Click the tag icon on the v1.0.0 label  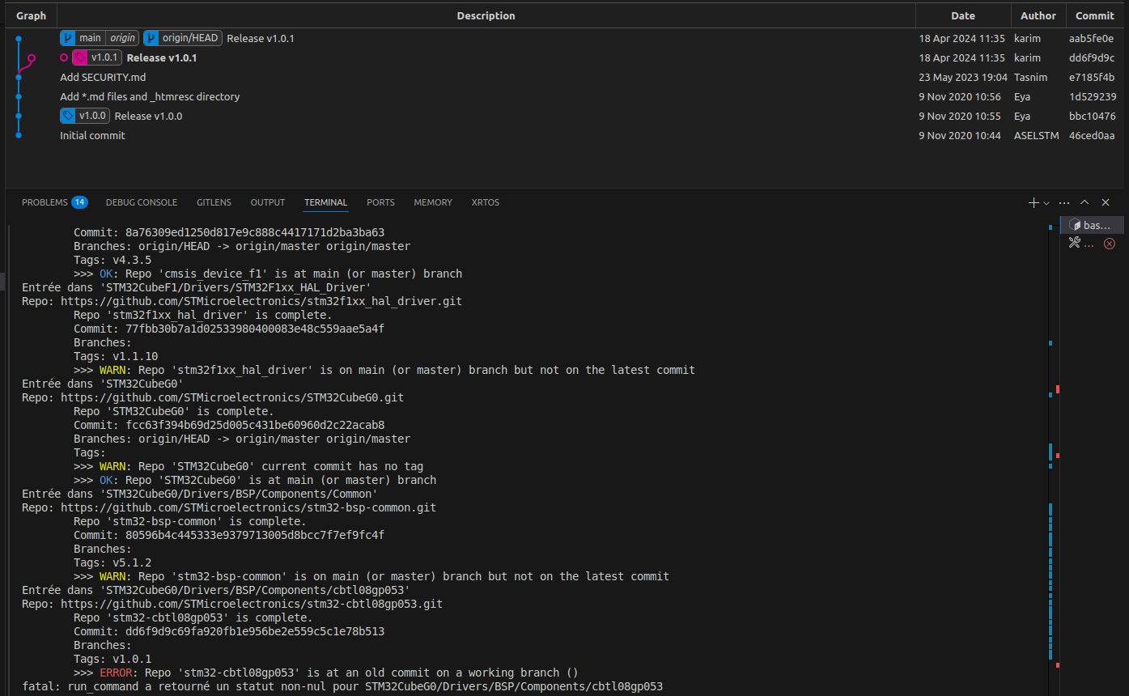pyautogui.click(x=69, y=115)
